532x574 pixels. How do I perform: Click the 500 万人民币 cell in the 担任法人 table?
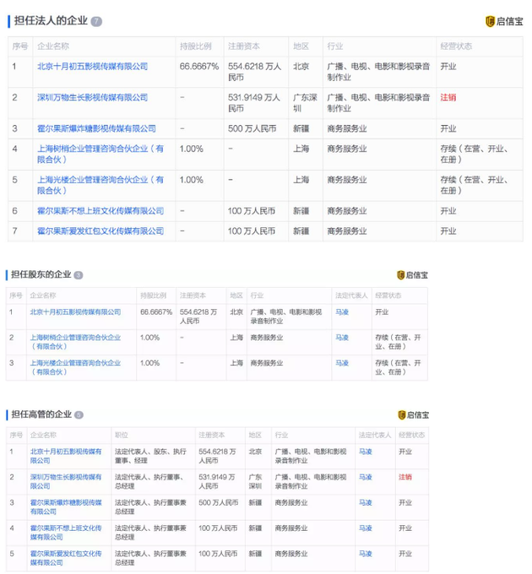252,128
